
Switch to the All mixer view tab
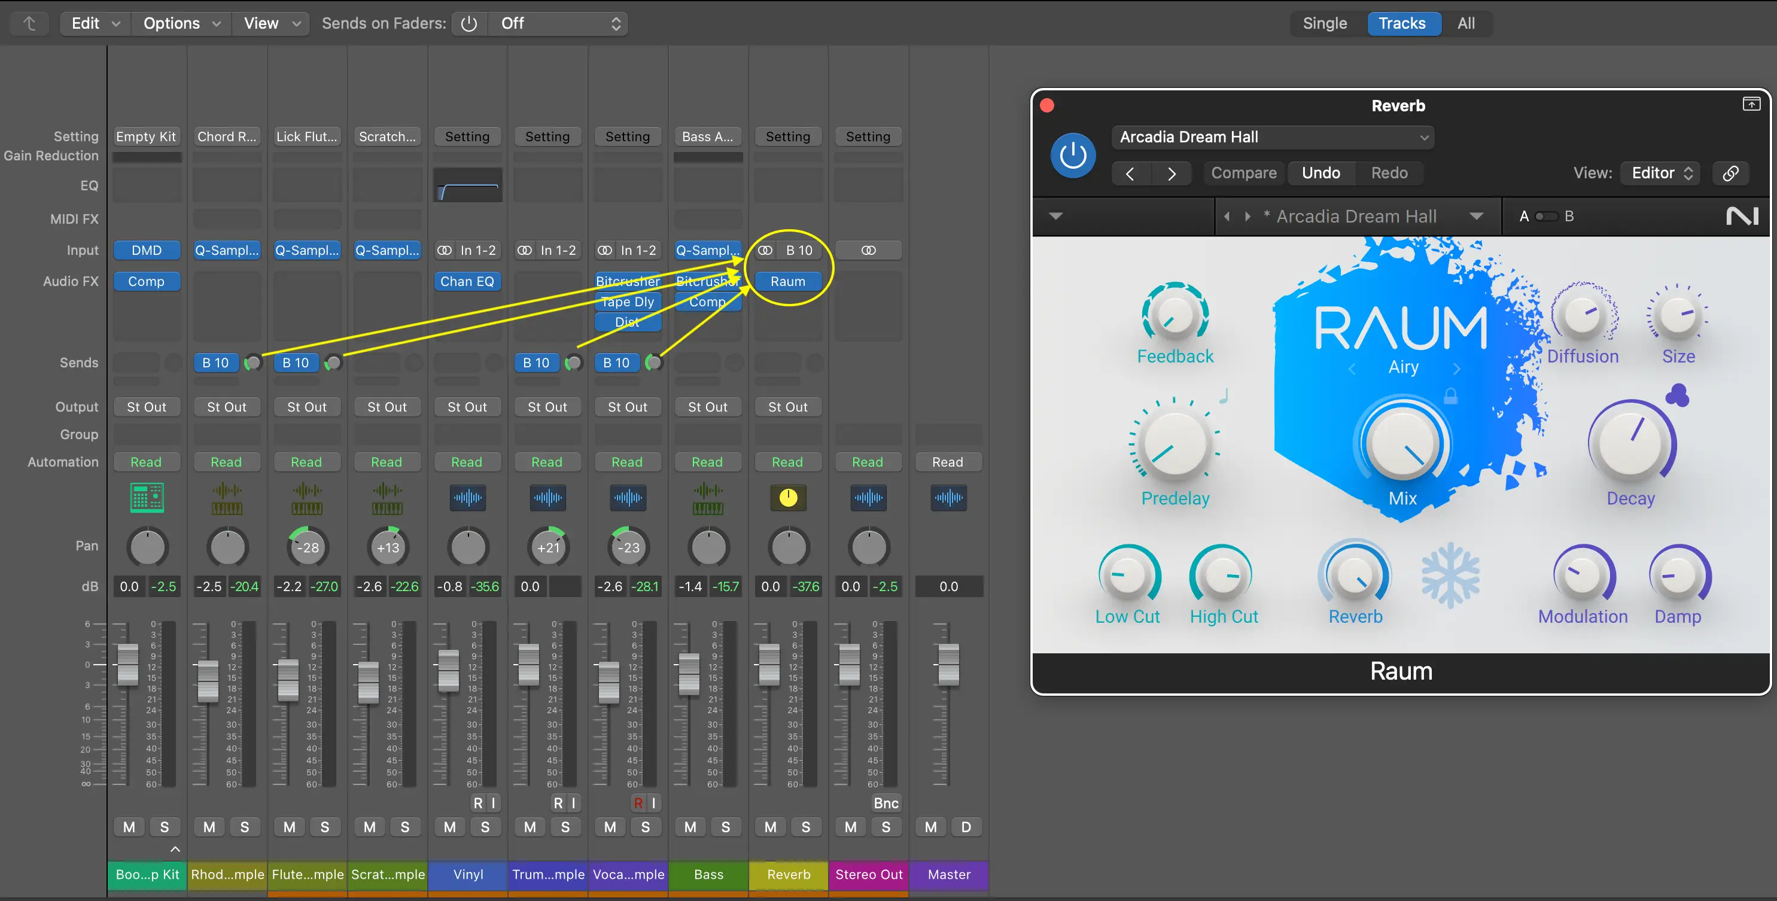pos(1466,23)
